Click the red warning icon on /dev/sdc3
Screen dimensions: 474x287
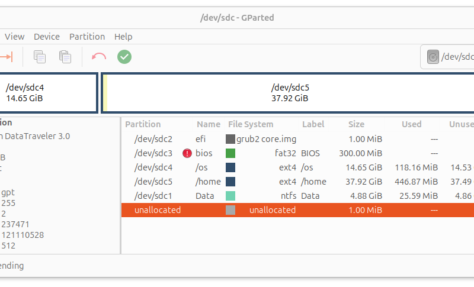(187, 153)
